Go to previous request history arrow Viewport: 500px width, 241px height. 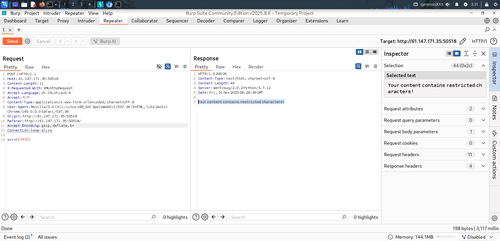tap(60, 41)
